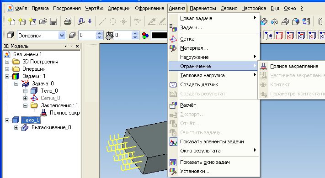Expand the Выталкивание_0 tree node
Image resolution: width=325 pixels, height=178 pixels.
[16, 127]
